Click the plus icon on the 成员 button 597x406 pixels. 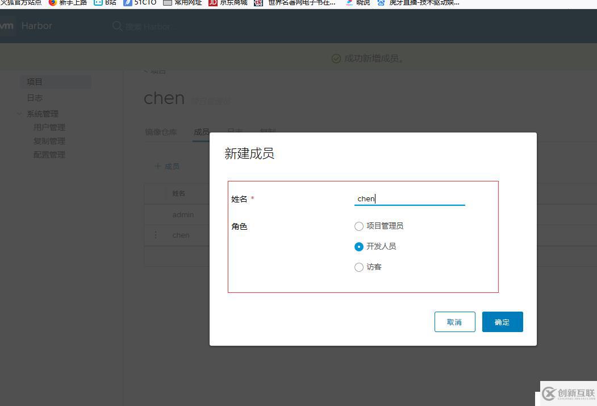pyautogui.click(x=158, y=166)
